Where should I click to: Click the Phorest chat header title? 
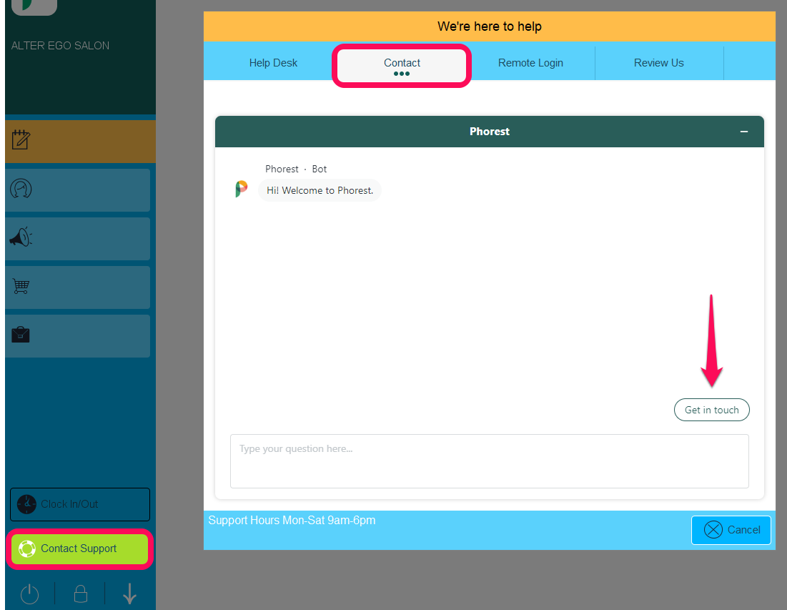[490, 132]
